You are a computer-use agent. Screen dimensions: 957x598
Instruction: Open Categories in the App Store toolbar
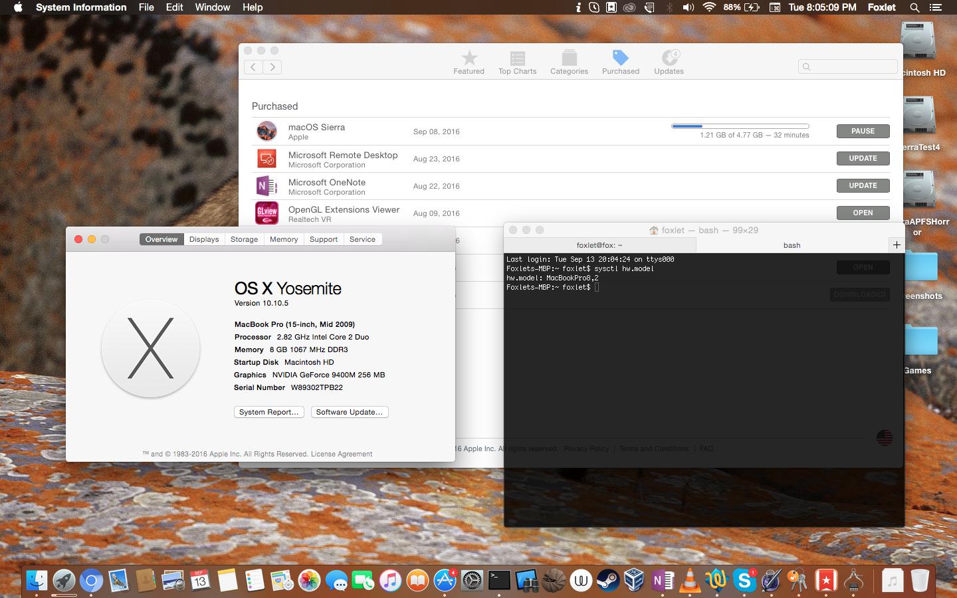tap(569, 62)
